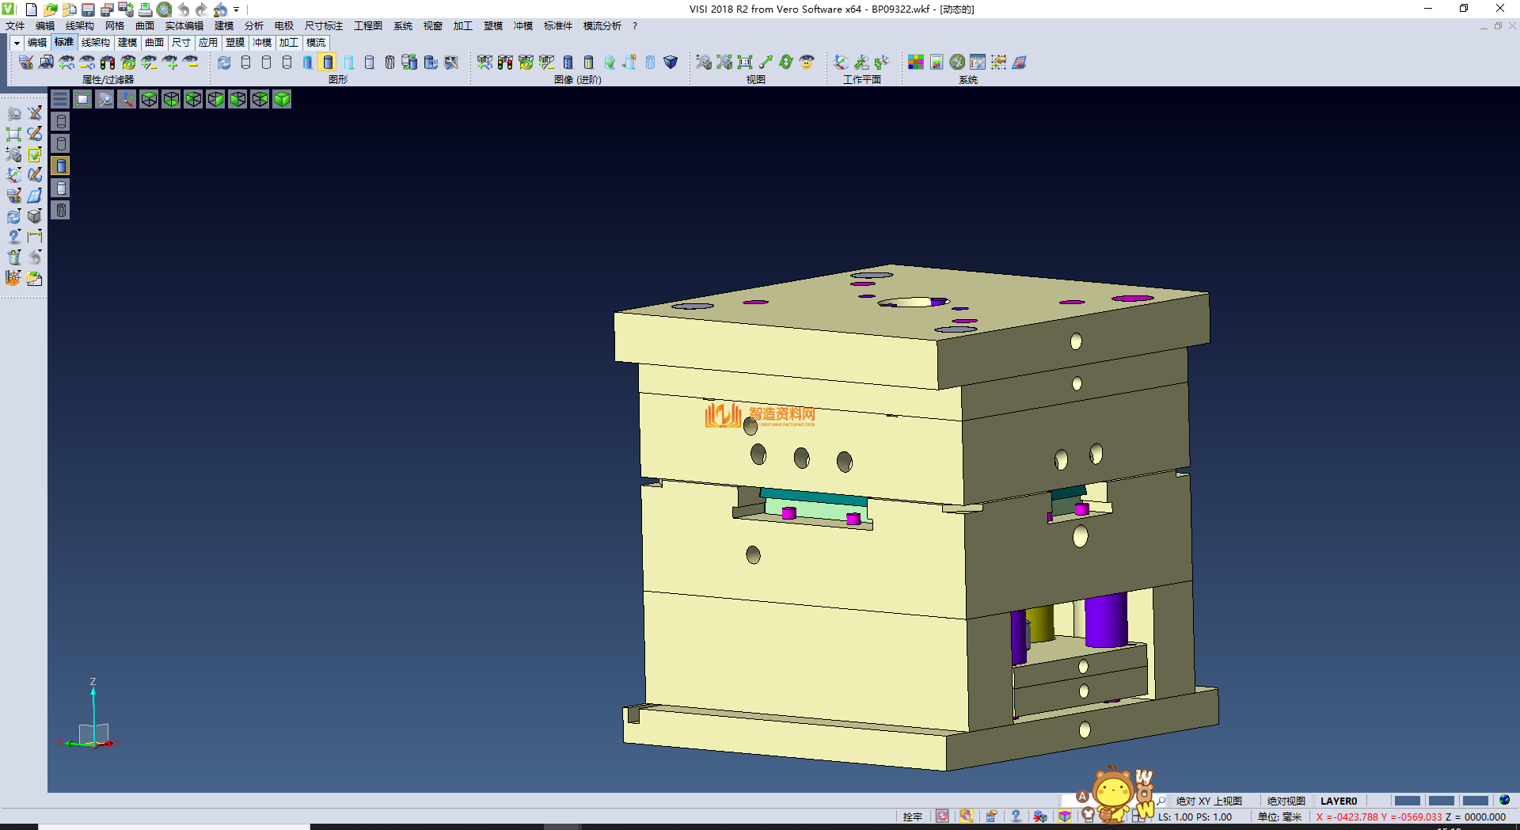Toggle wireframe cylinder display in top toolbar

(245, 62)
